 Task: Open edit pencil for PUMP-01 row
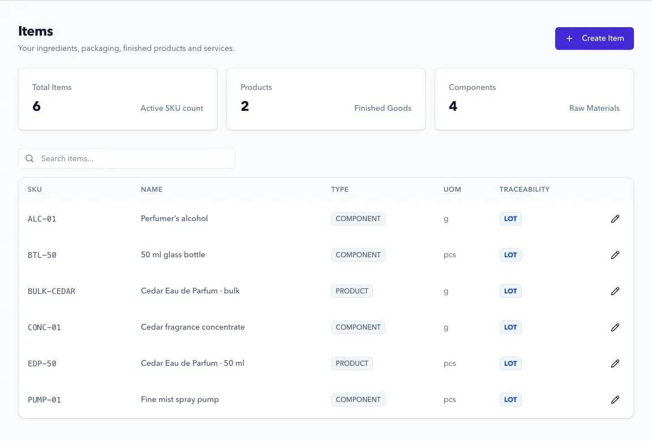[615, 400]
